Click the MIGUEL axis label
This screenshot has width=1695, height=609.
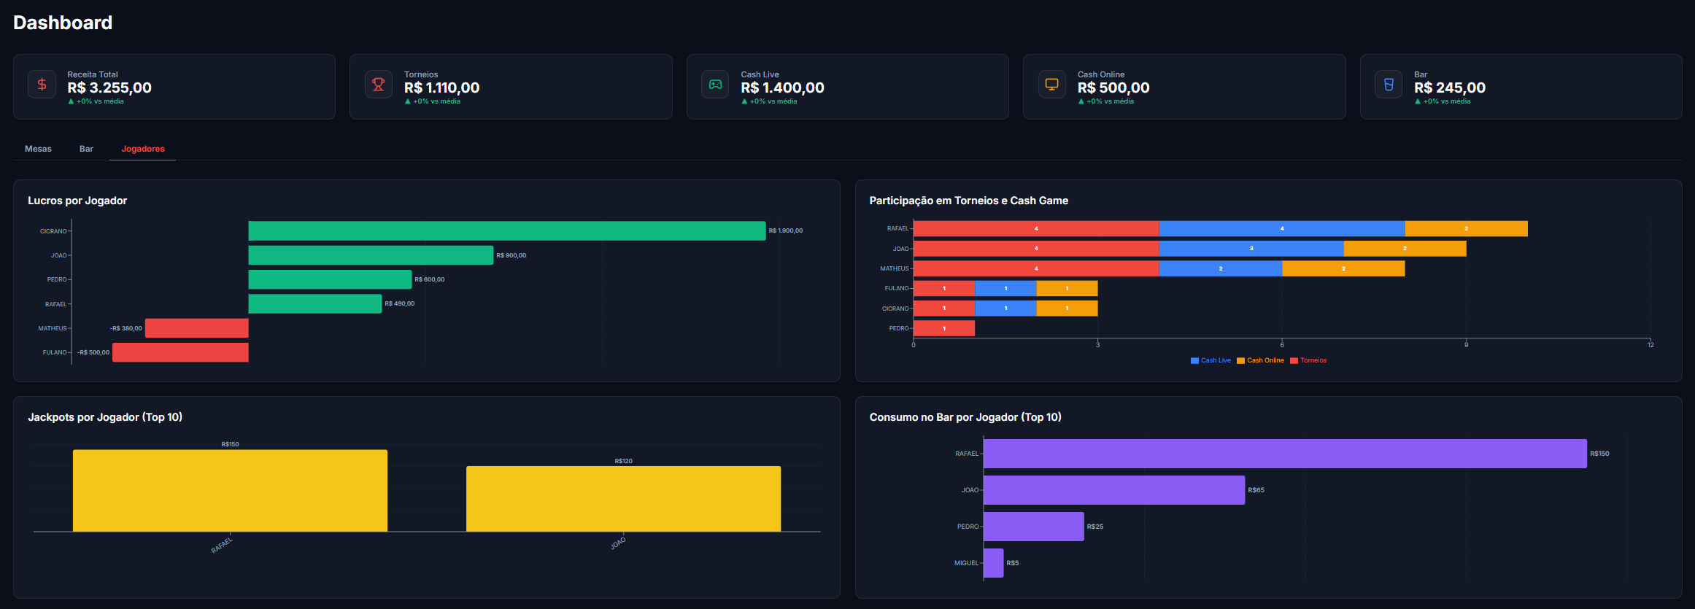966,563
